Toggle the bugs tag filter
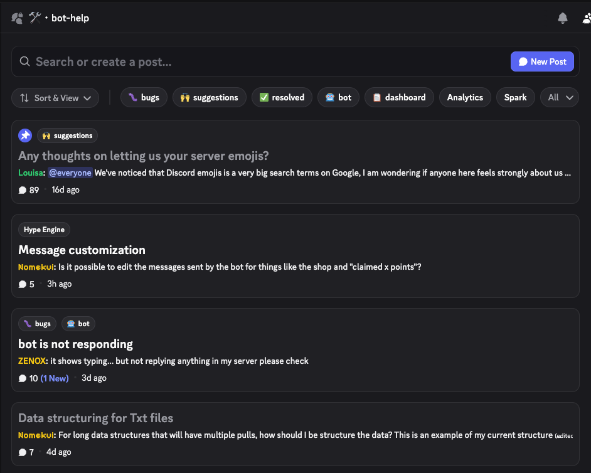 coord(144,97)
